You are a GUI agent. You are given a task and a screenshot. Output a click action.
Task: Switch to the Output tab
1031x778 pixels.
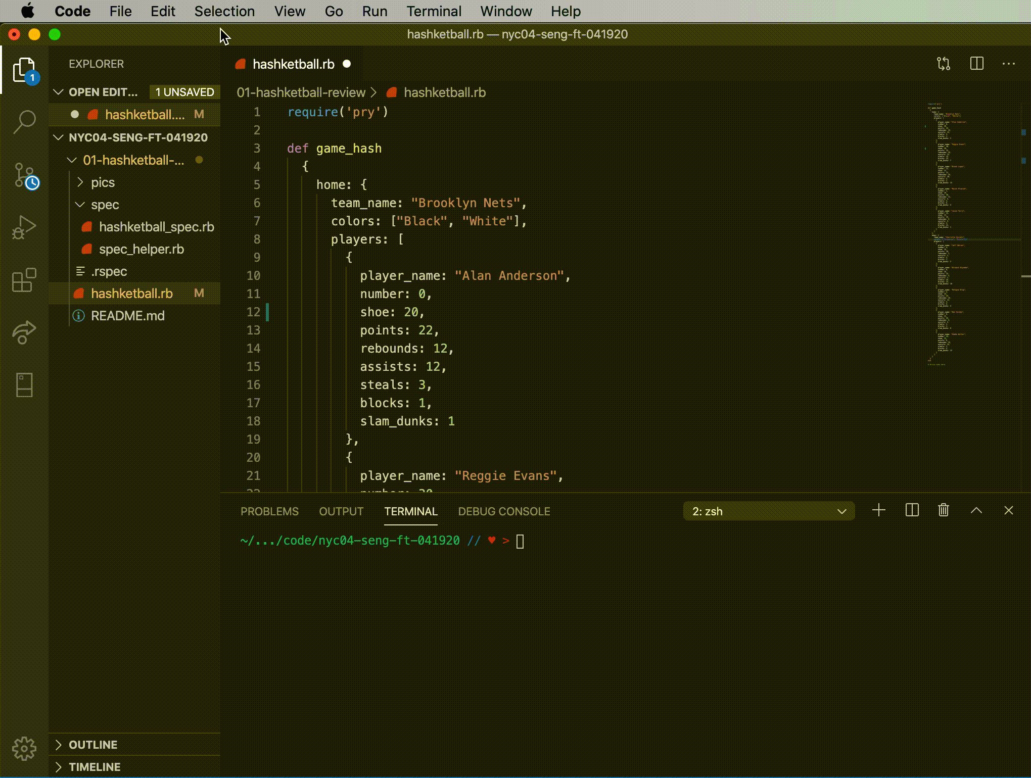pos(341,511)
